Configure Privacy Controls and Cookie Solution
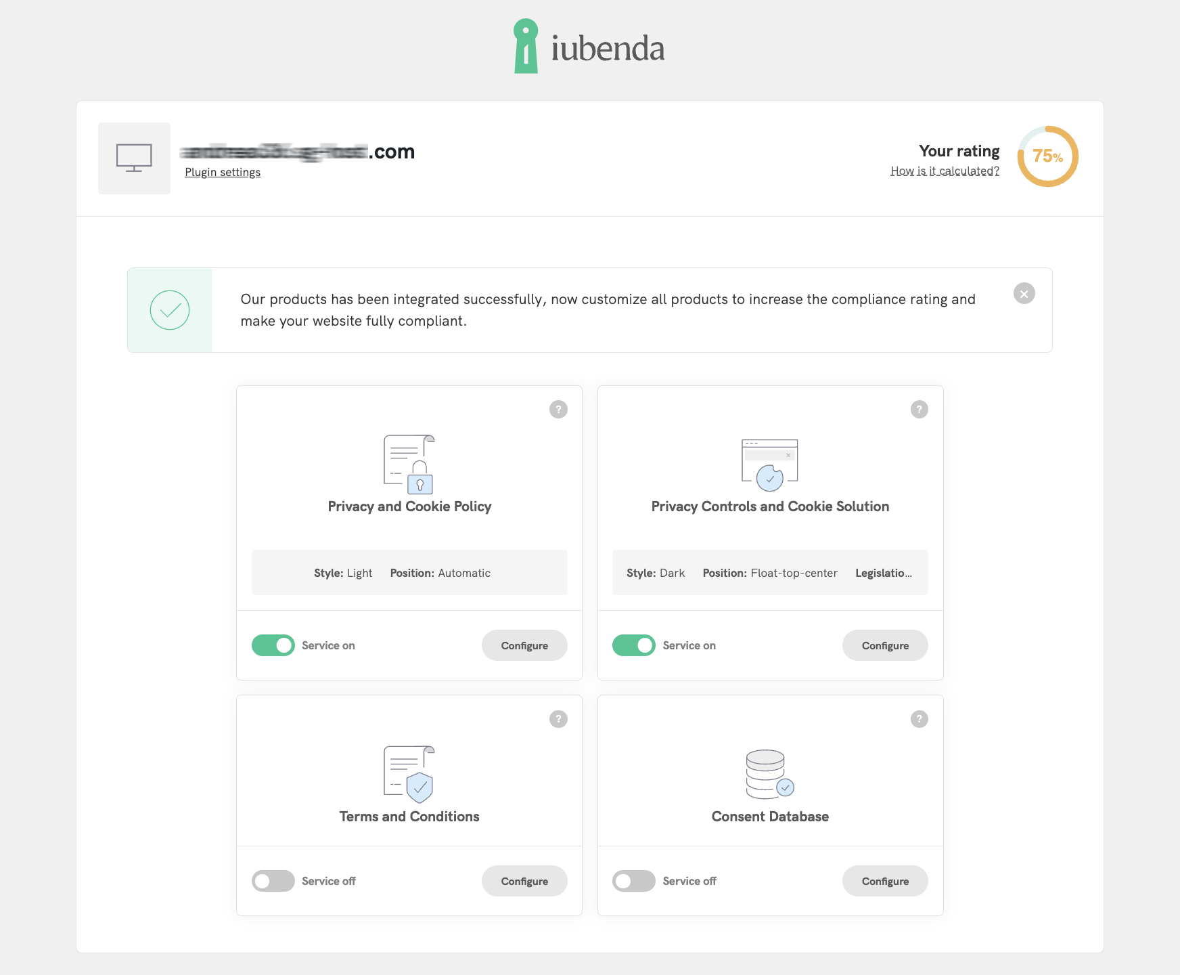The height and width of the screenshot is (975, 1180). pos(885,645)
